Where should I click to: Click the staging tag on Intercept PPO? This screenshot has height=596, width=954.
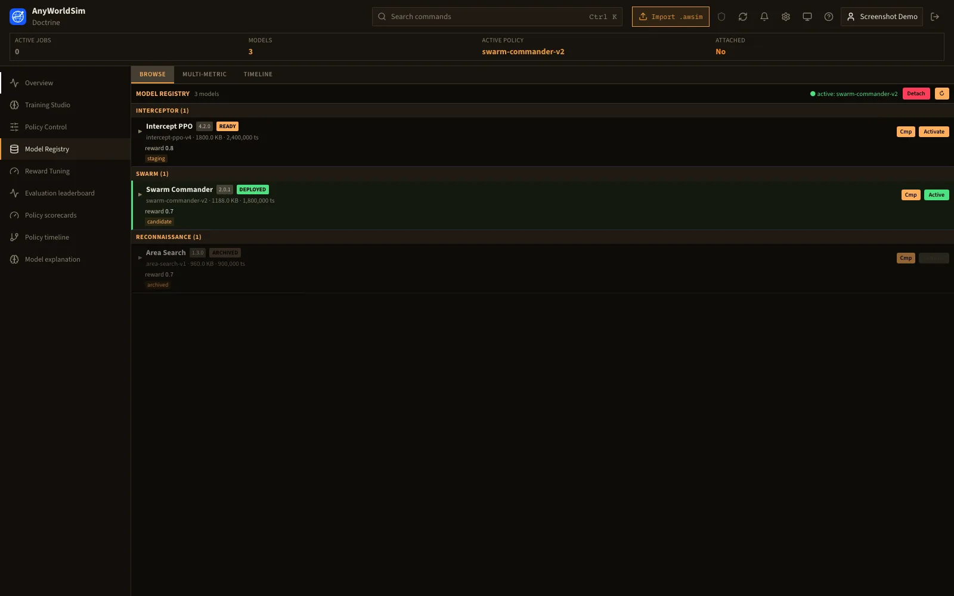(156, 159)
